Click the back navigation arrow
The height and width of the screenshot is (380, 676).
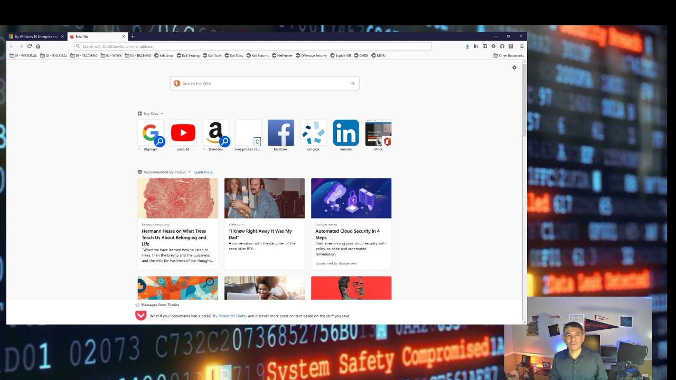click(x=12, y=46)
